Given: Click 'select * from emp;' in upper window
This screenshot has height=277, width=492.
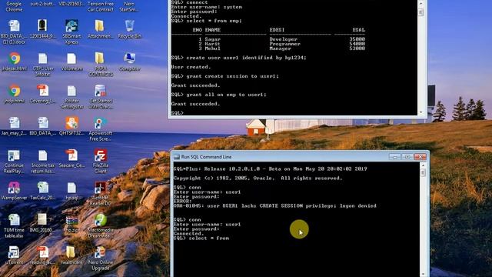Looking at the screenshot, I should 207,21.
